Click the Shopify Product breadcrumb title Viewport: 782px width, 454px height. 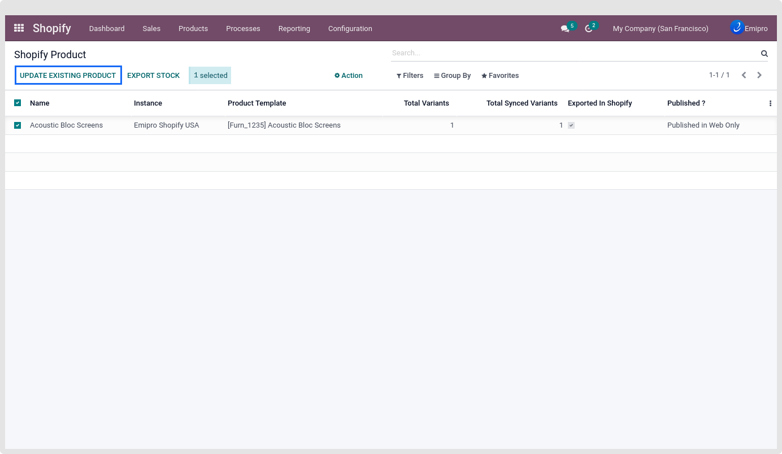pos(50,55)
